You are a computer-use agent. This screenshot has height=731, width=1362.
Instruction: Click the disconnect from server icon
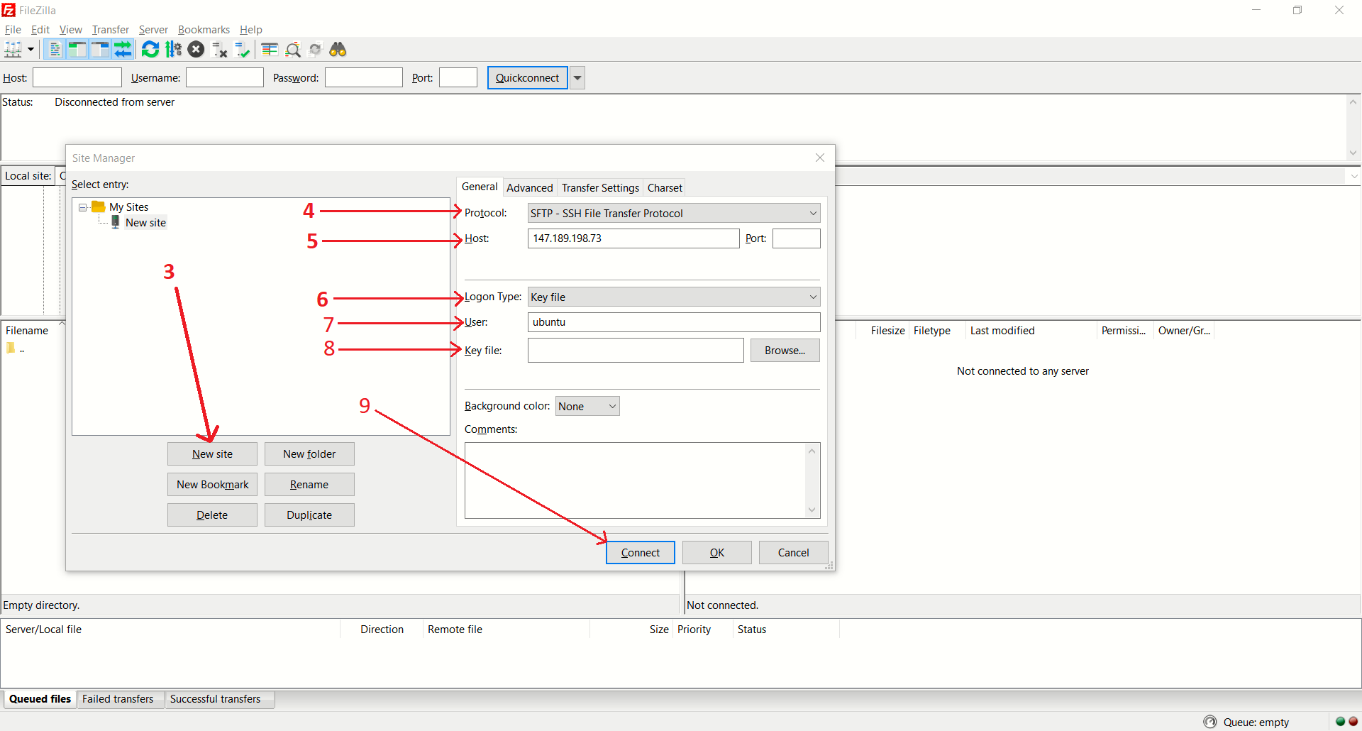click(219, 50)
